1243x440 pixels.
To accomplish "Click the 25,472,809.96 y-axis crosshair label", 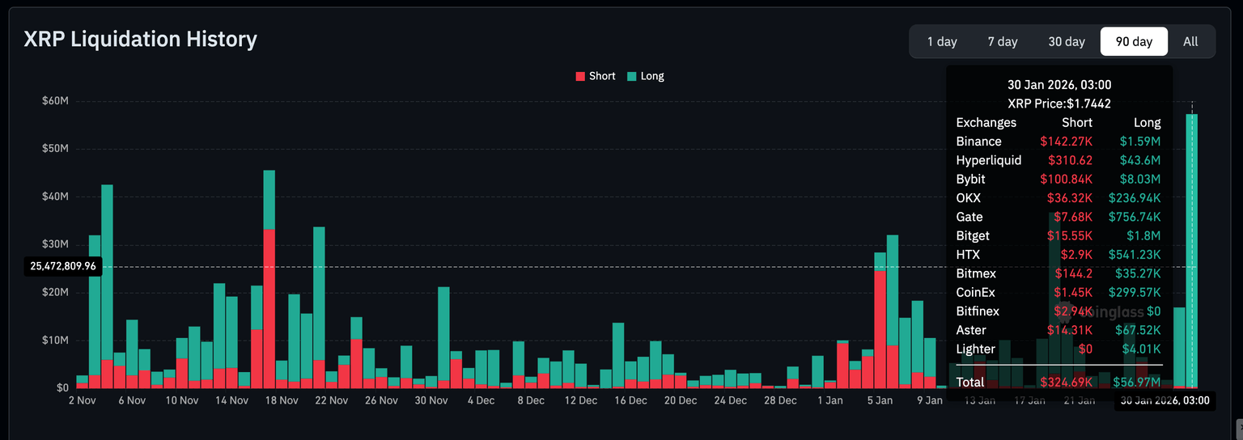I will 63,265.
